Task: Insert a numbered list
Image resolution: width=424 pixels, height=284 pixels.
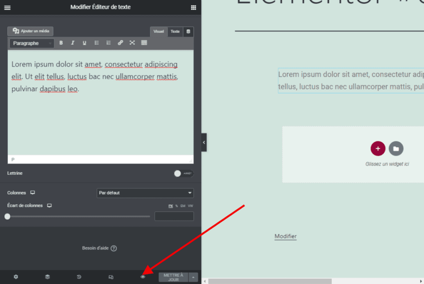Action: coord(109,43)
